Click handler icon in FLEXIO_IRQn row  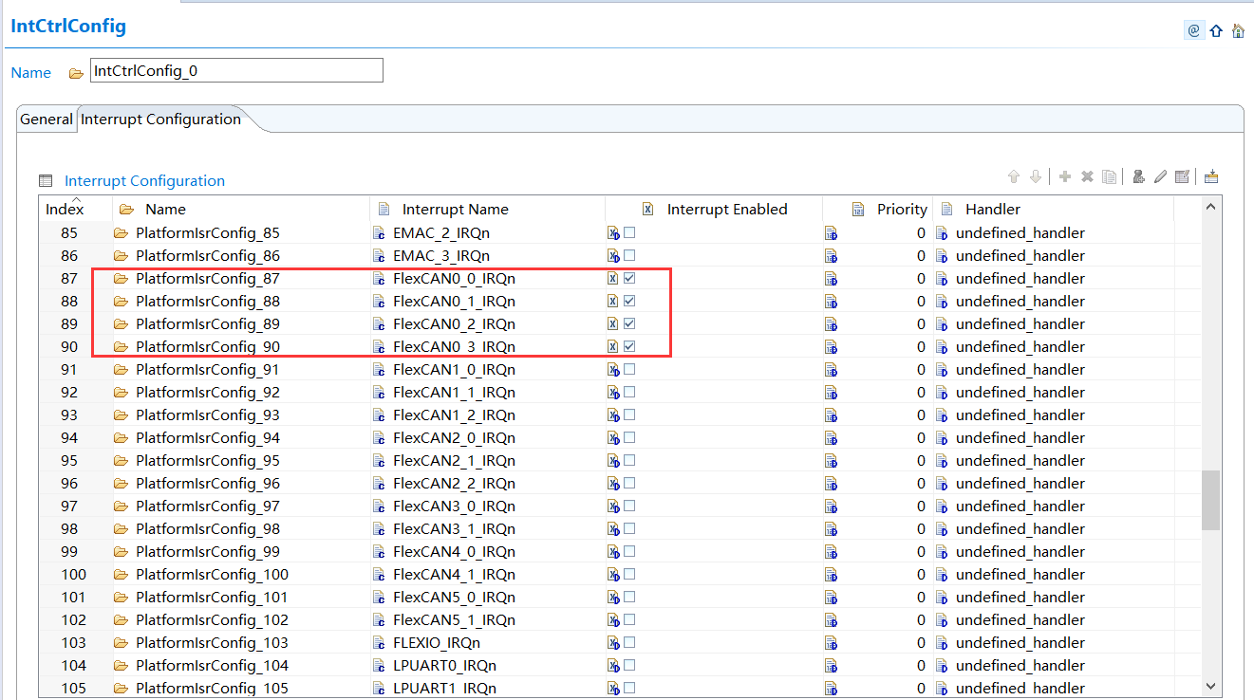[x=942, y=643]
